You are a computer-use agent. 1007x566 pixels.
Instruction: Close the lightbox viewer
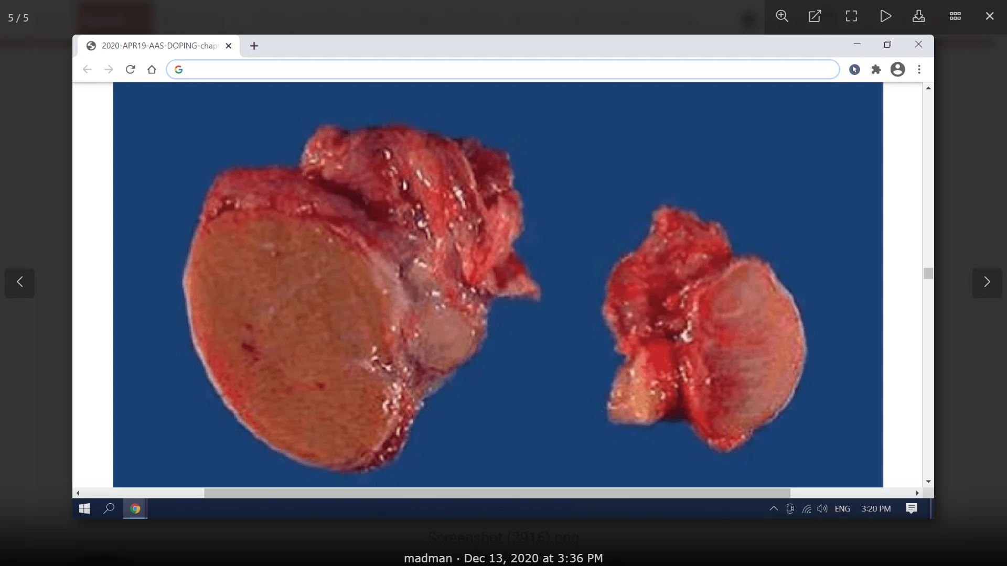point(990,16)
